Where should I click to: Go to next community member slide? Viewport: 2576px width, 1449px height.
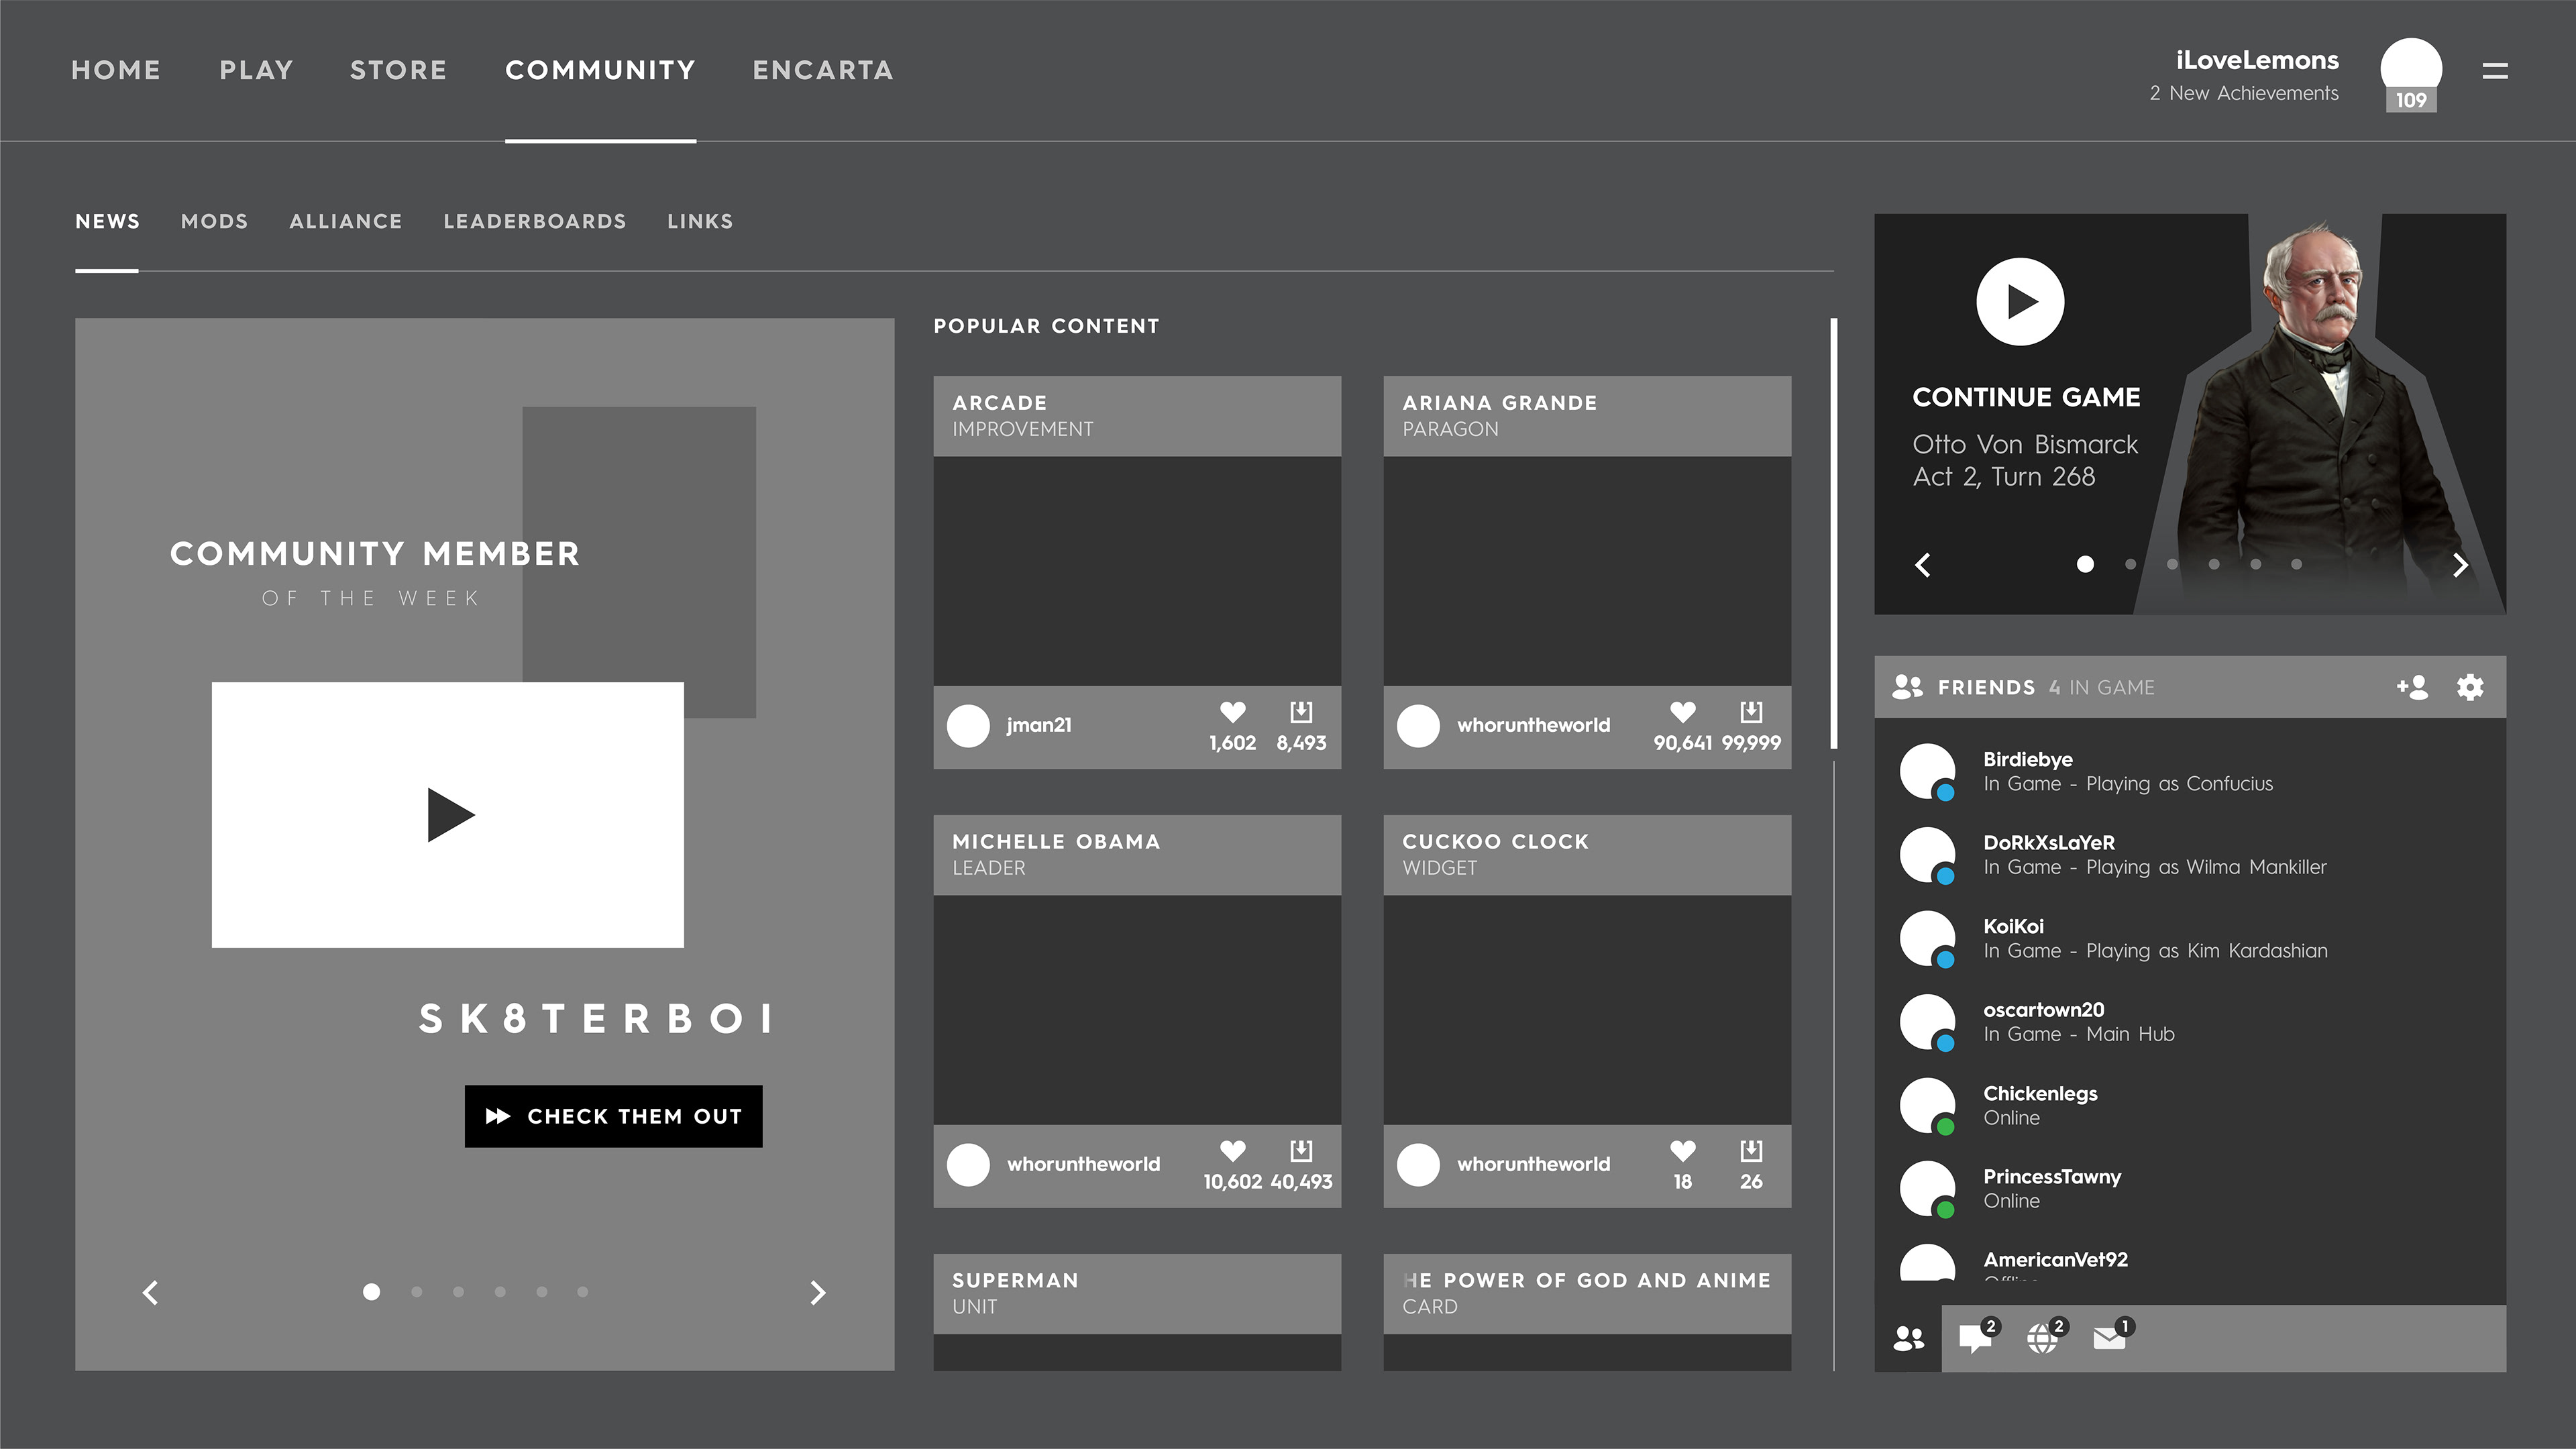point(818,1293)
